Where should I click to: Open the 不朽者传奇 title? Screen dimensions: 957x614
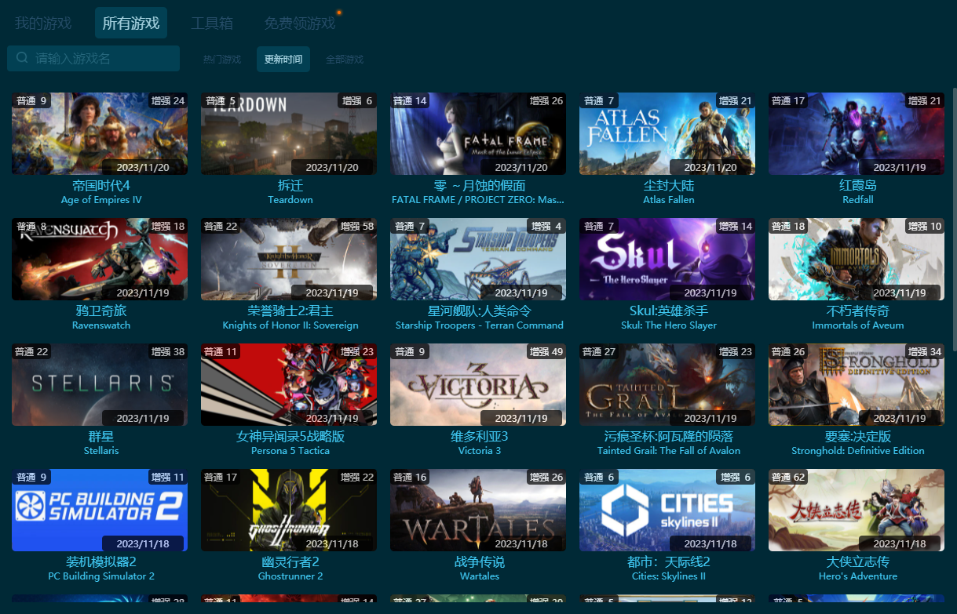858,311
